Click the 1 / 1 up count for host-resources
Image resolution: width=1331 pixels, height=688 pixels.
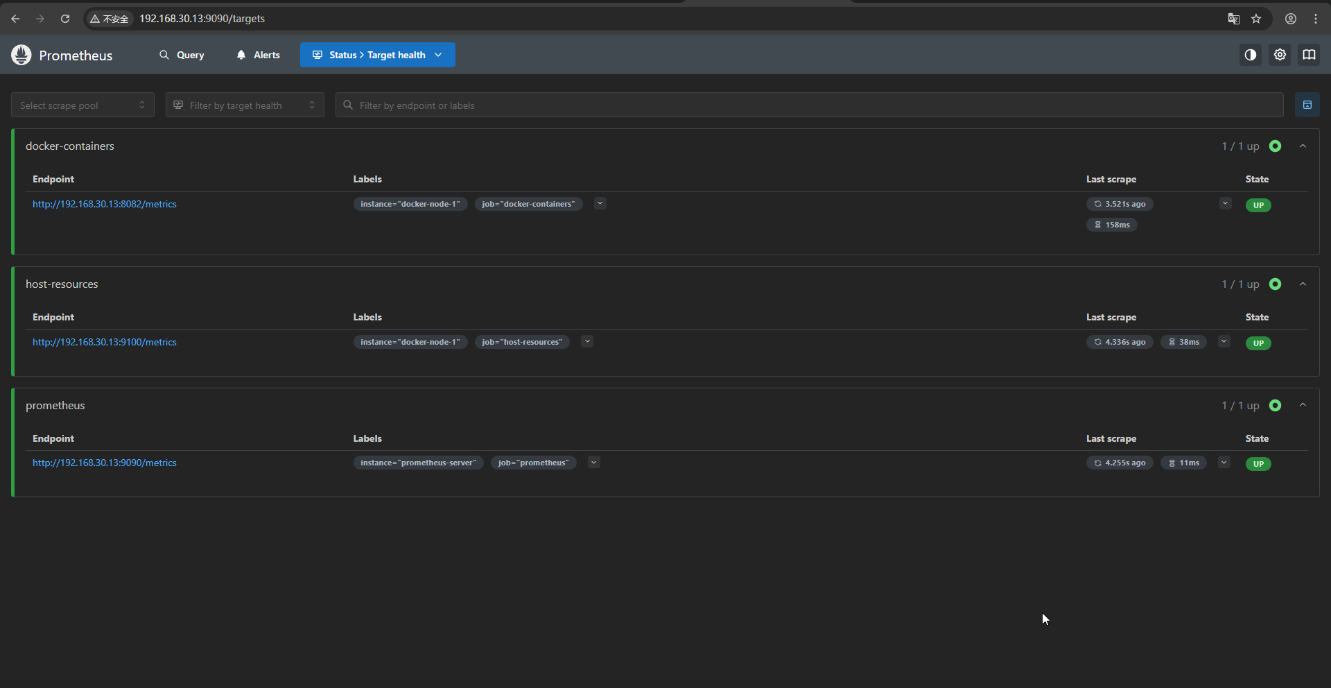(x=1240, y=284)
